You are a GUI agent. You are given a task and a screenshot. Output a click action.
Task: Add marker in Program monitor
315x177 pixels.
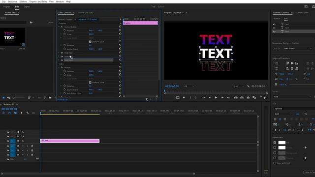click(x=184, y=97)
